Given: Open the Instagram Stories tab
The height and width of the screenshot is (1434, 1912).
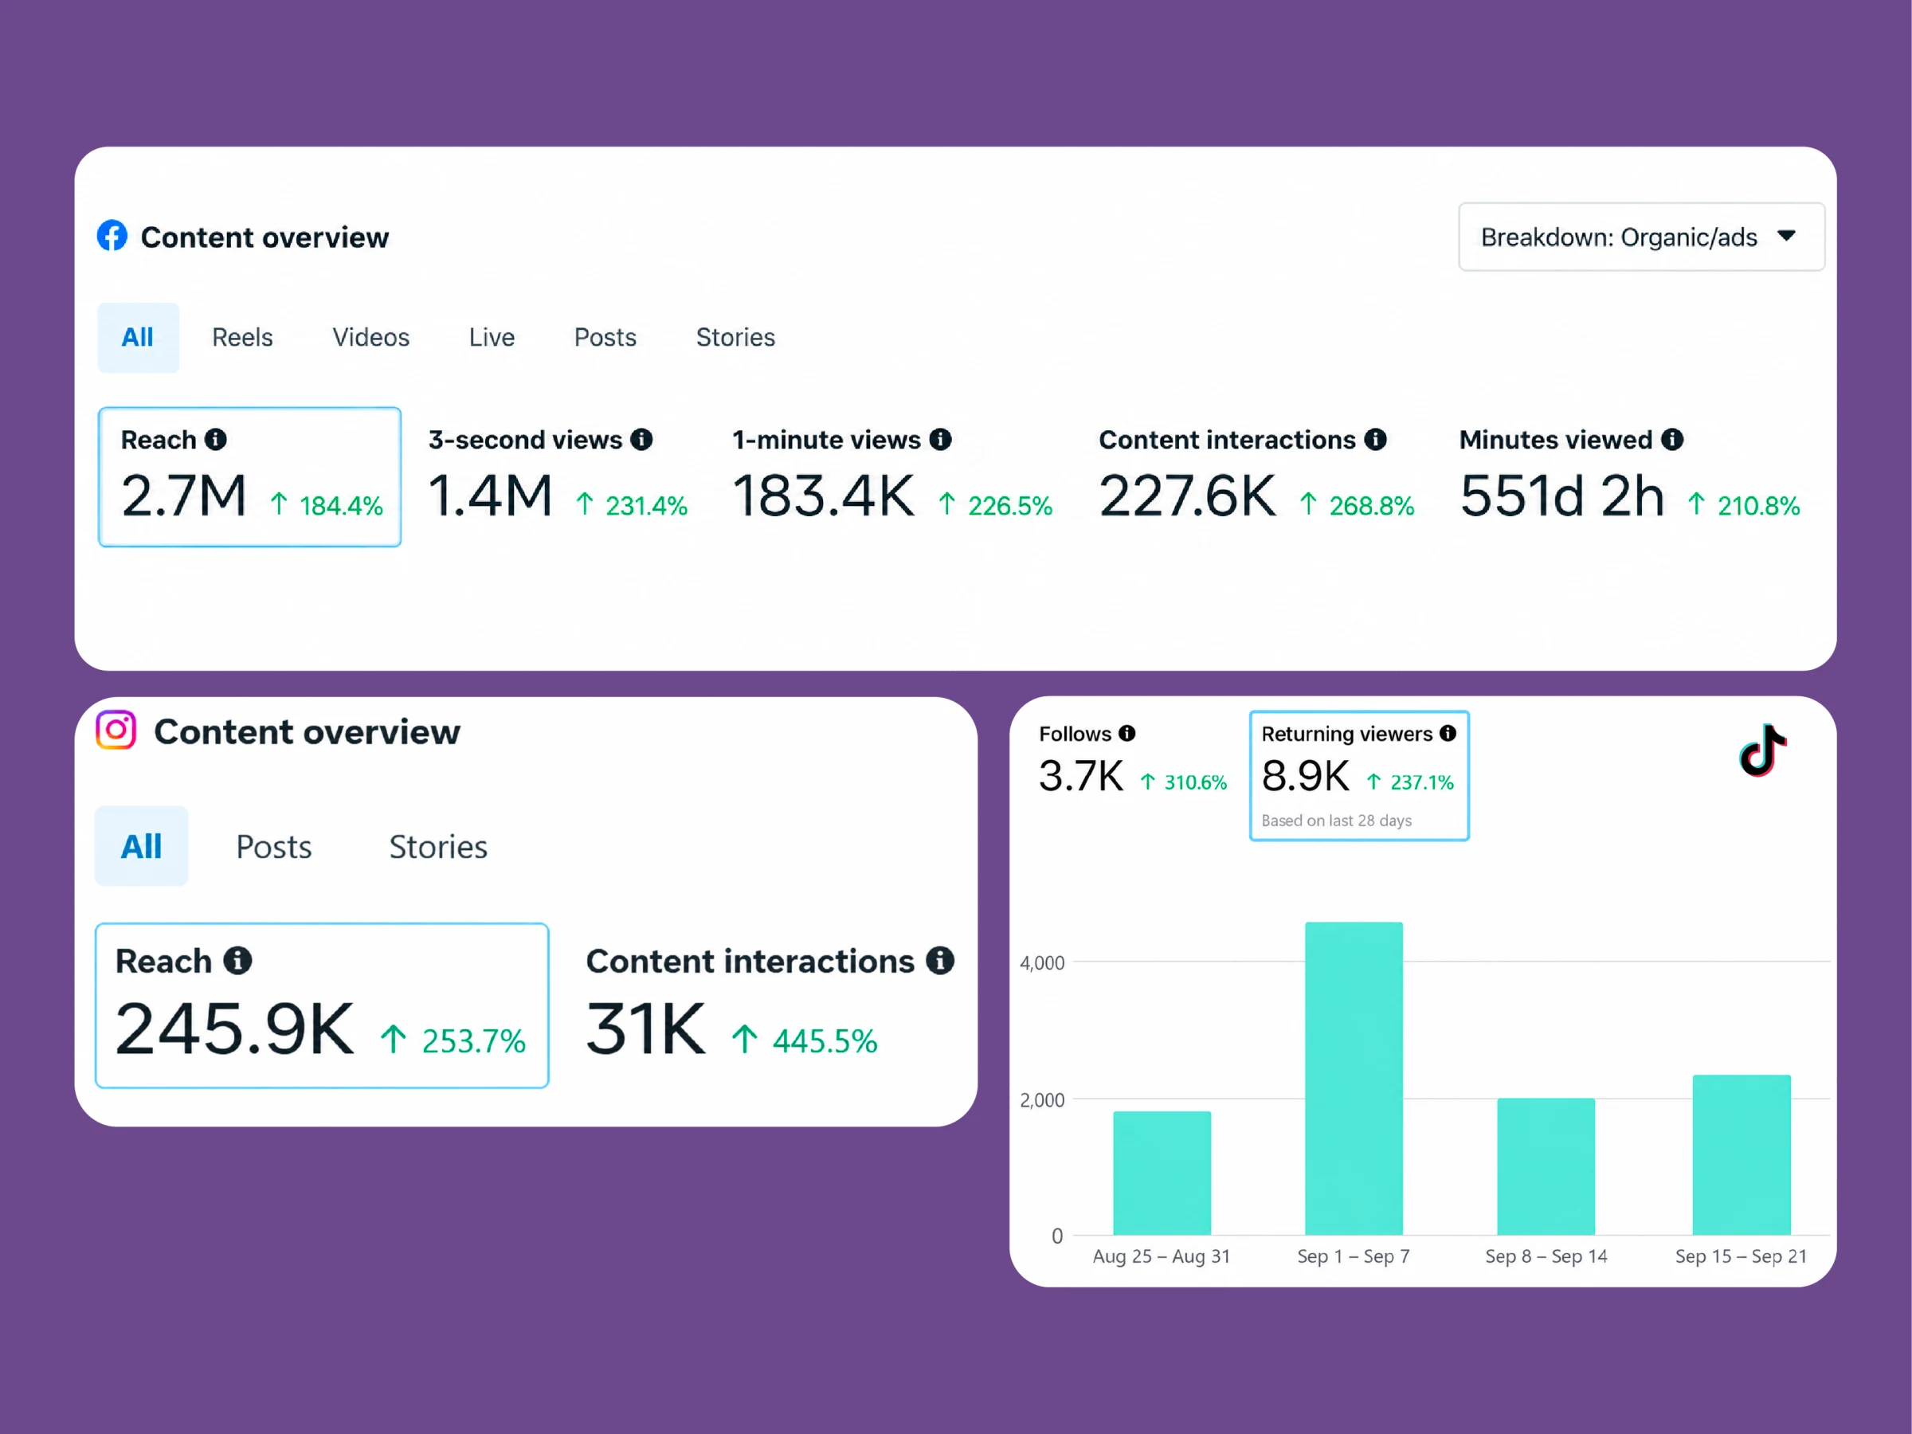Looking at the screenshot, I should tap(438, 847).
